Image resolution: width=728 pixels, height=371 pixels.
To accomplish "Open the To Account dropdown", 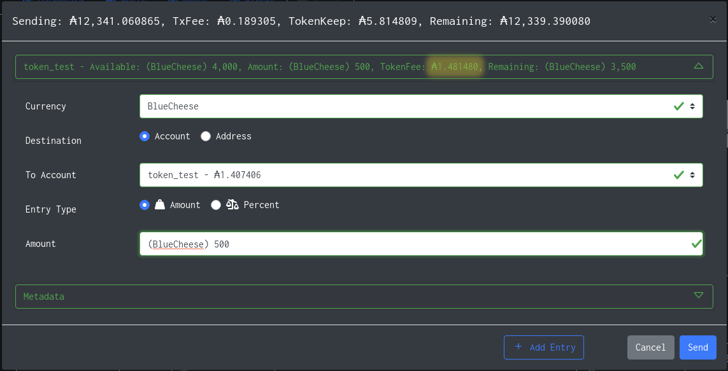I will click(x=420, y=175).
